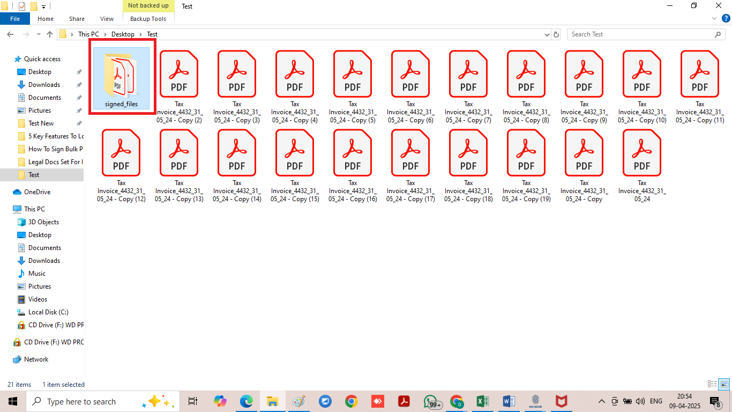Switch to details view layout

[712, 384]
